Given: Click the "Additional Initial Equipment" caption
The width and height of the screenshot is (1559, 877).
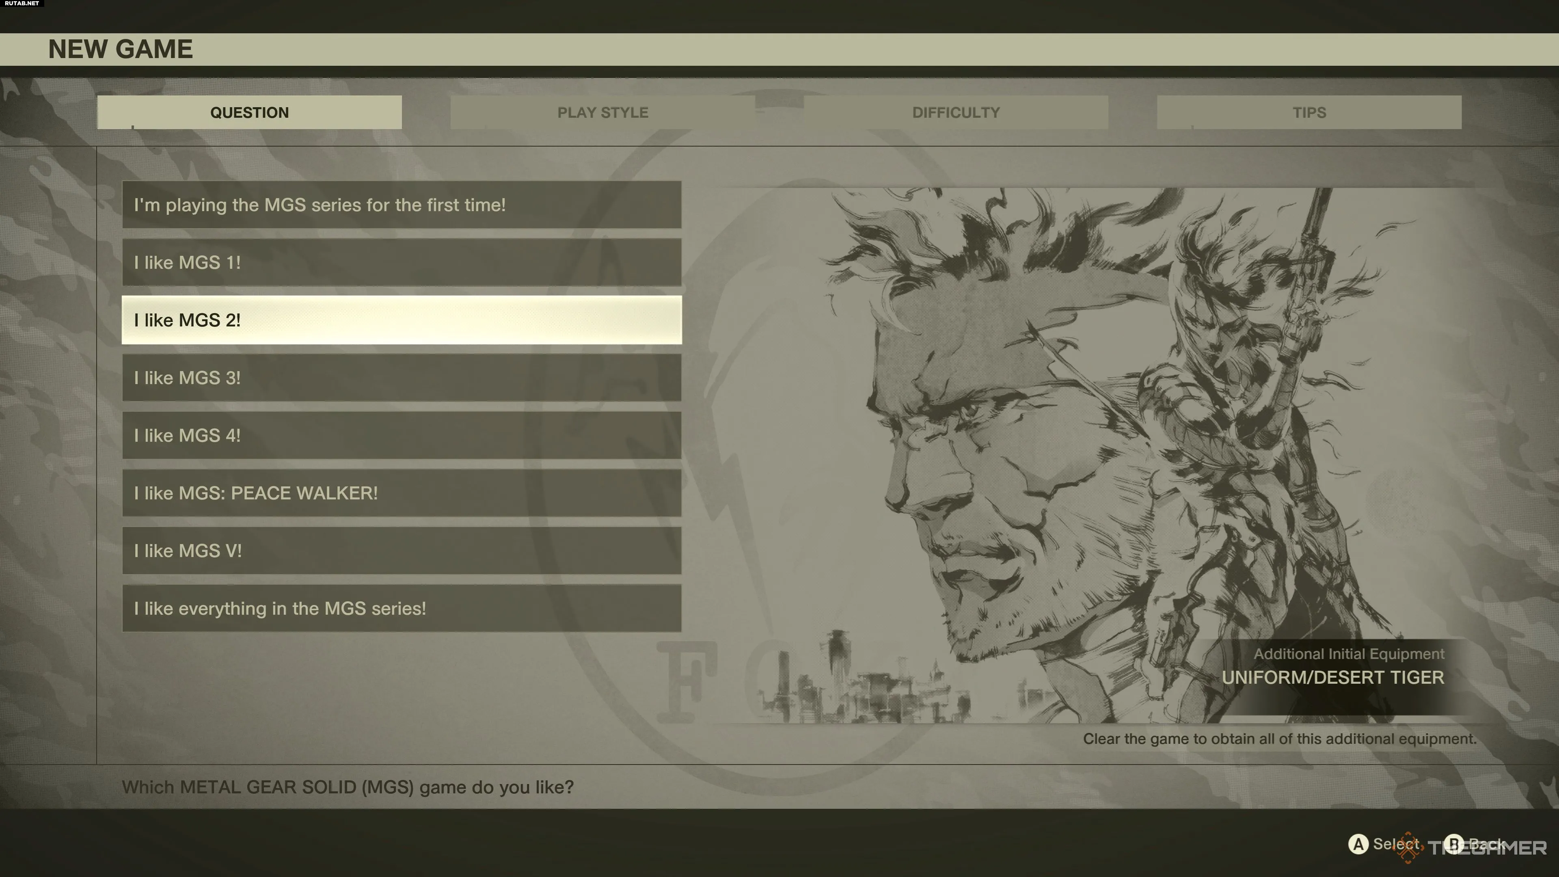Looking at the screenshot, I should point(1349,654).
